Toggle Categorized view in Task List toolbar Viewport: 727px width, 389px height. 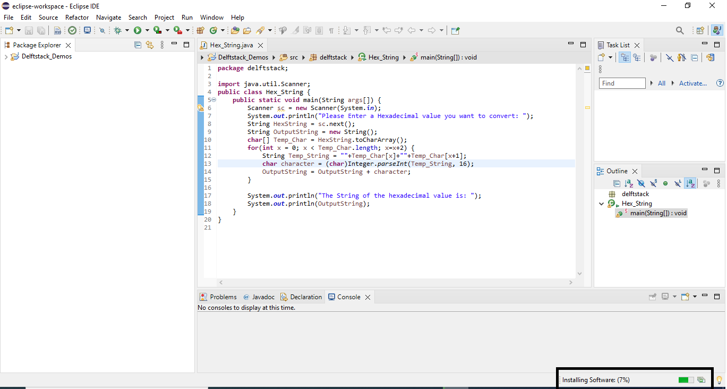tap(625, 57)
